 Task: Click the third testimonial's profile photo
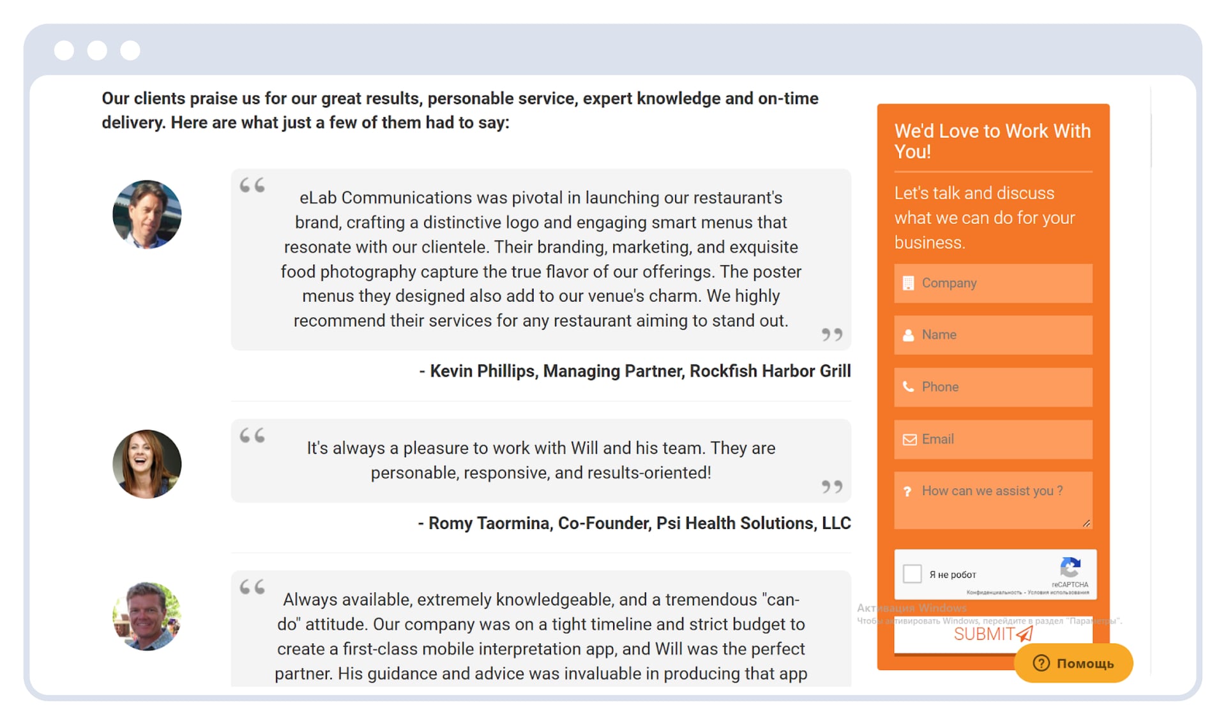coord(147,616)
